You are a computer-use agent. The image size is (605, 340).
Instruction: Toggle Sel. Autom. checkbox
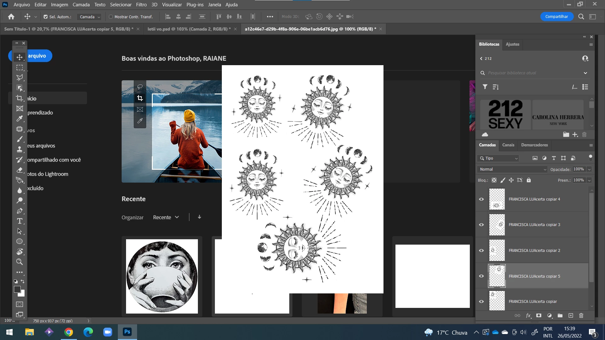[46, 17]
